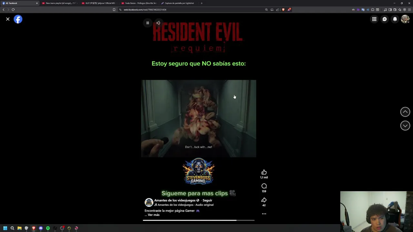Open the reel's comments
This screenshot has width=413, height=232.
(264, 186)
